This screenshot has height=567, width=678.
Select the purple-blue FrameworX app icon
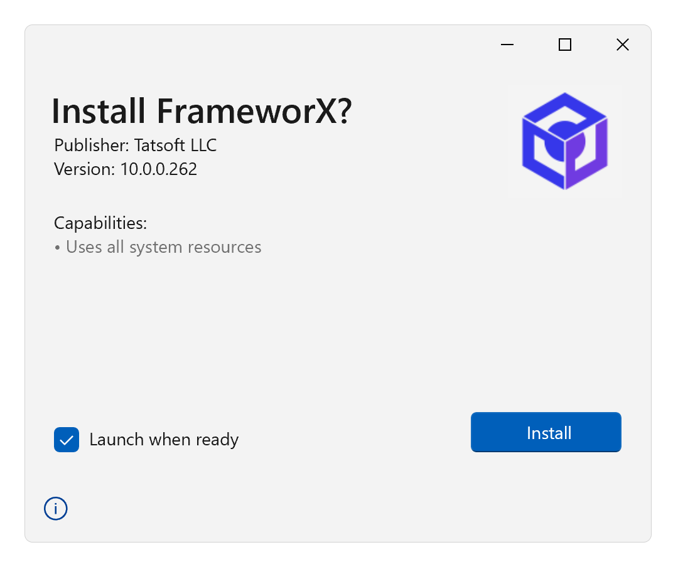[x=565, y=141]
